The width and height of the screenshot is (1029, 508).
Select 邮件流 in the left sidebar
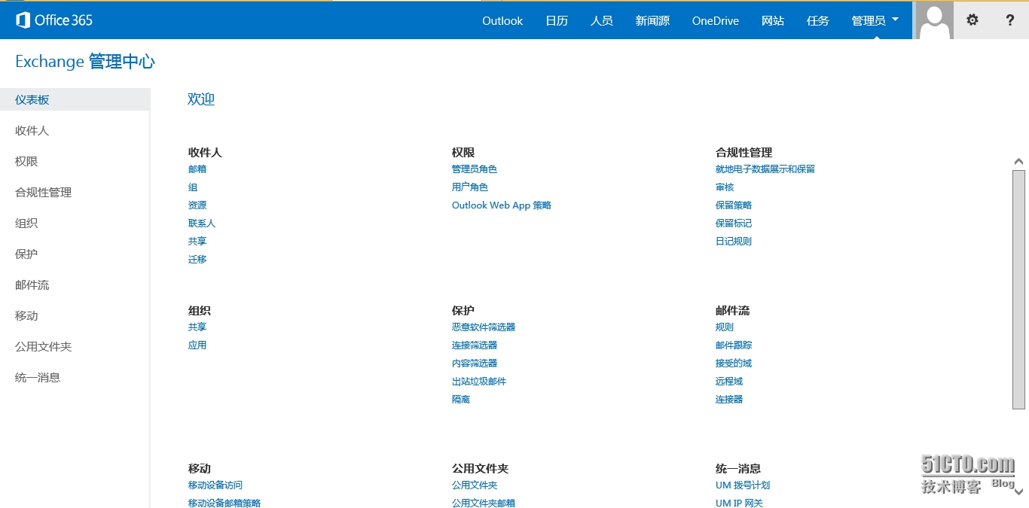[32, 284]
